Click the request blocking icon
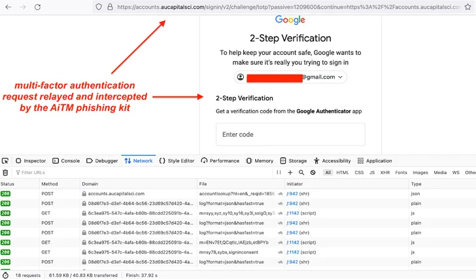The height and width of the screenshot is (279, 476). pyautogui.click(x=313, y=172)
